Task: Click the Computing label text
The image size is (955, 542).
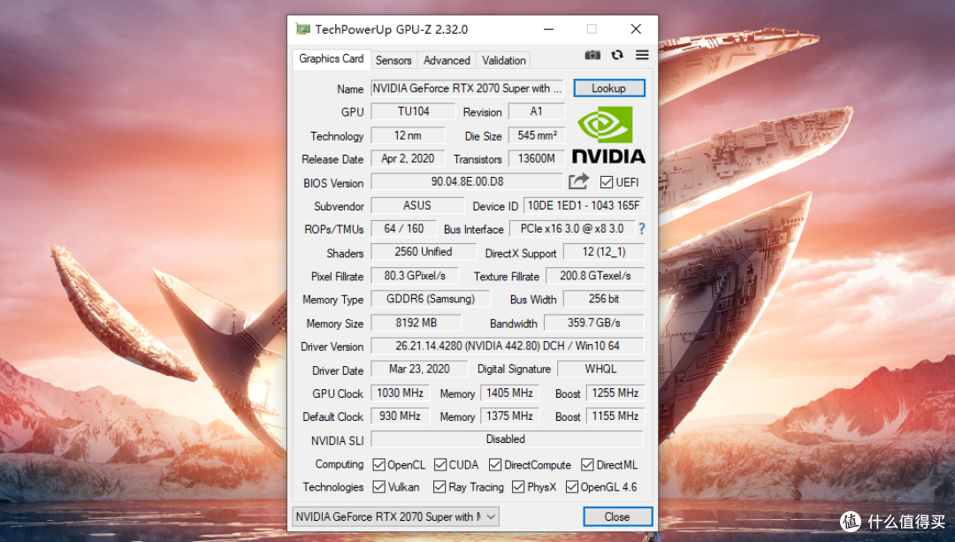Action: click(x=340, y=464)
